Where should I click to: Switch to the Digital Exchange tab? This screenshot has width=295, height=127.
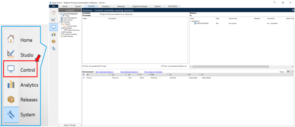(140, 6)
